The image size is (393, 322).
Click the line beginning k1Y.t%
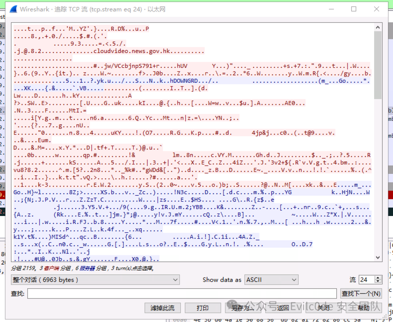coord(136,237)
